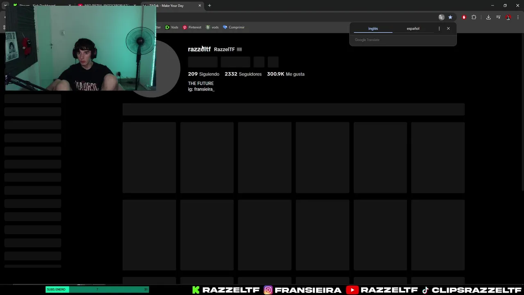Close the TikTok - Make Your Day tab

pyautogui.click(x=200, y=6)
